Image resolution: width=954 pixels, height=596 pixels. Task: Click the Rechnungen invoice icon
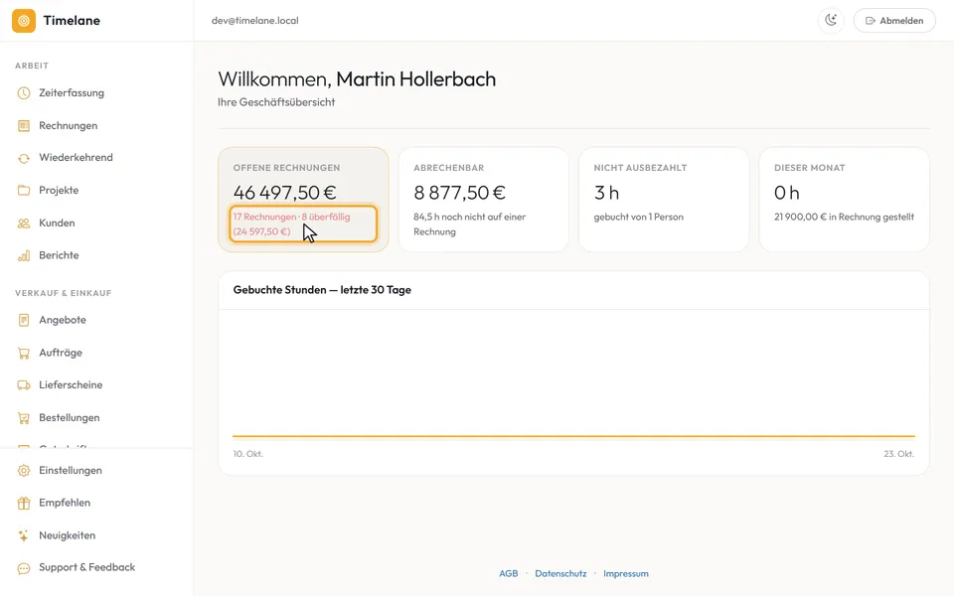click(x=24, y=126)
